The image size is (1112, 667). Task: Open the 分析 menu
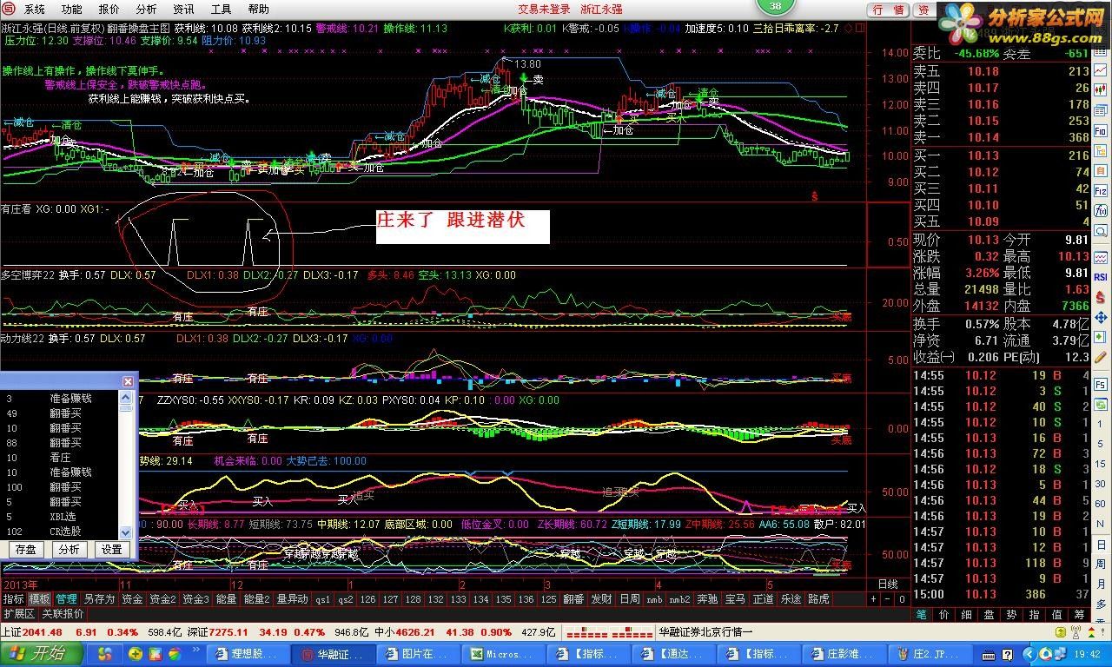(x=147, y=10)
